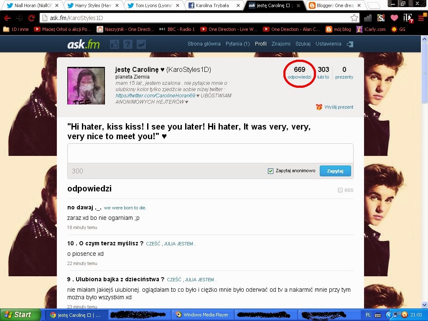This screenshot has width=428, height=321.
Task: Click the heart extension icon in the browser toolbar
Action: click(x=394, y=18)
